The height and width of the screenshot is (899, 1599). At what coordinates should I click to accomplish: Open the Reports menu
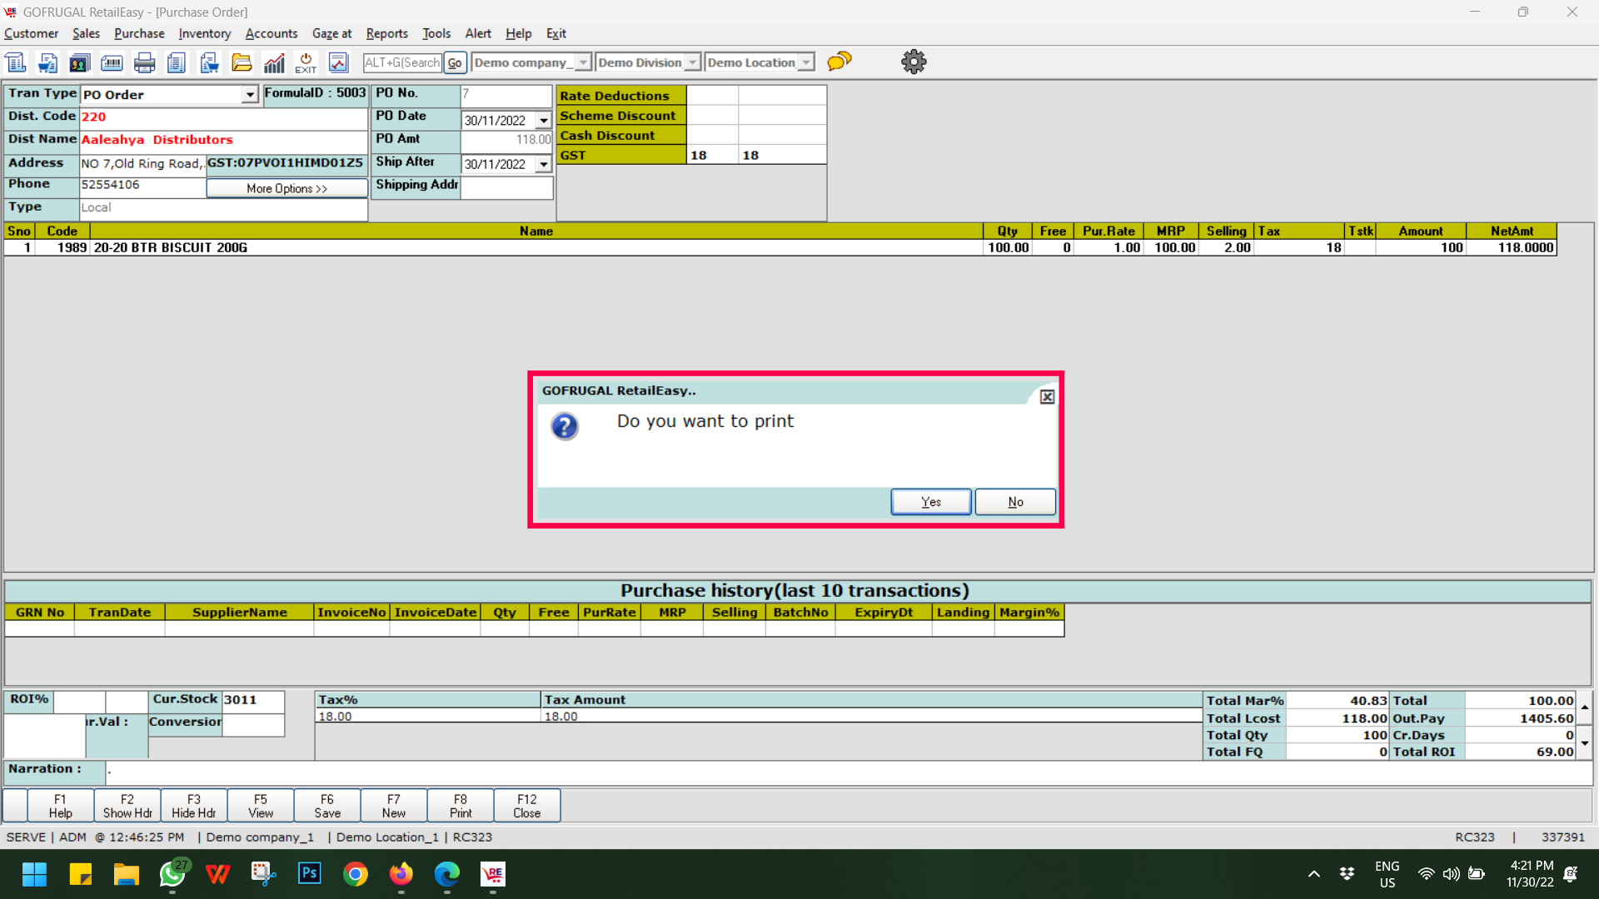pyautogui.click(x=386, y=33)
